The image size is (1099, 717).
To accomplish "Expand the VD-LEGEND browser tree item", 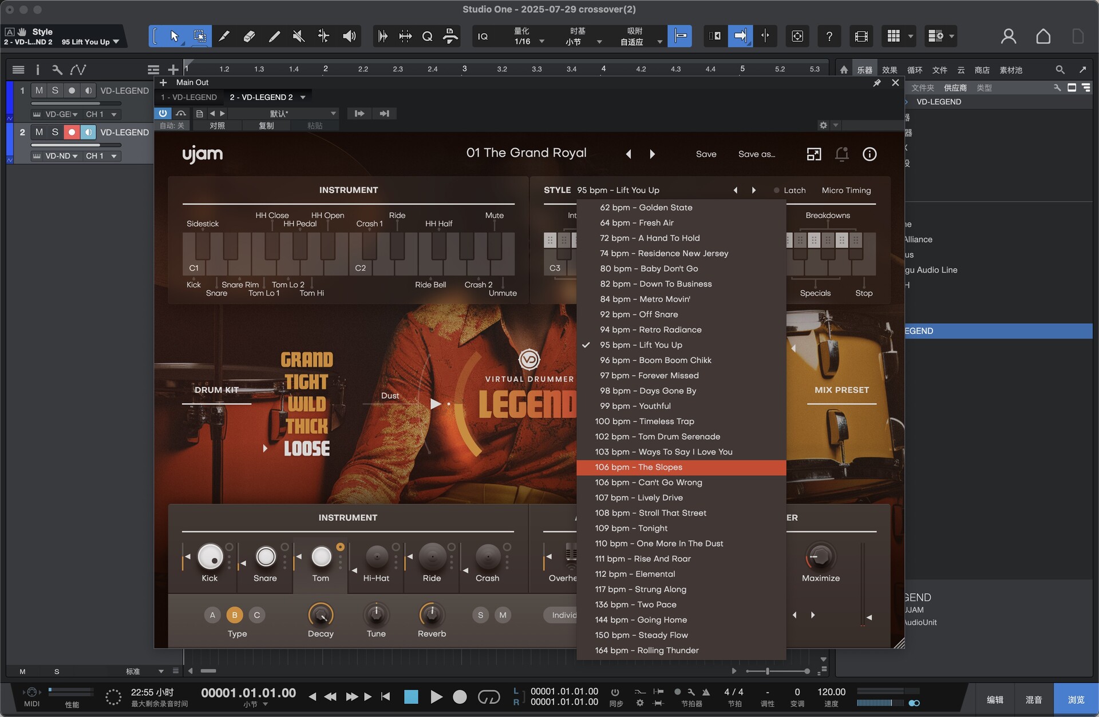I will point(907,102).
